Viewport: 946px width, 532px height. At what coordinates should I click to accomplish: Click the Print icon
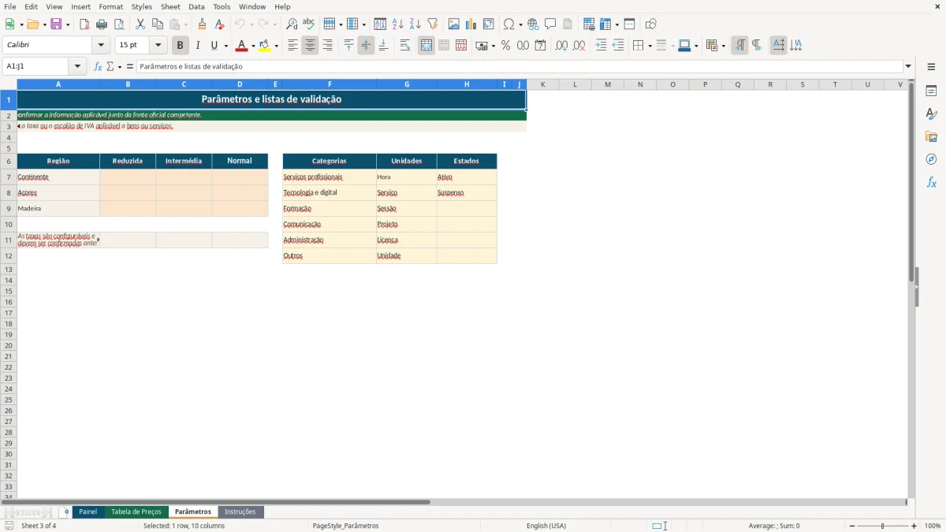pyautogui.click(x=102, y=24)
